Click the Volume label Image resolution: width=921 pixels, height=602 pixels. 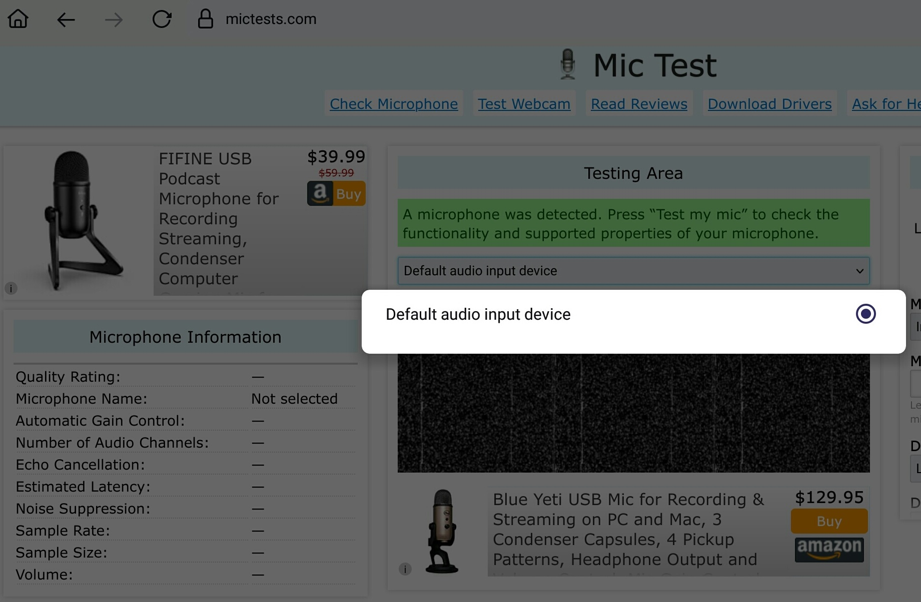(44, 574)
